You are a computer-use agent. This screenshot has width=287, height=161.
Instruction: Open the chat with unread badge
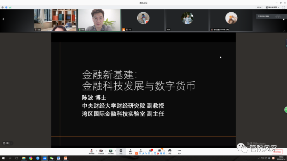(x=150, y=151)
